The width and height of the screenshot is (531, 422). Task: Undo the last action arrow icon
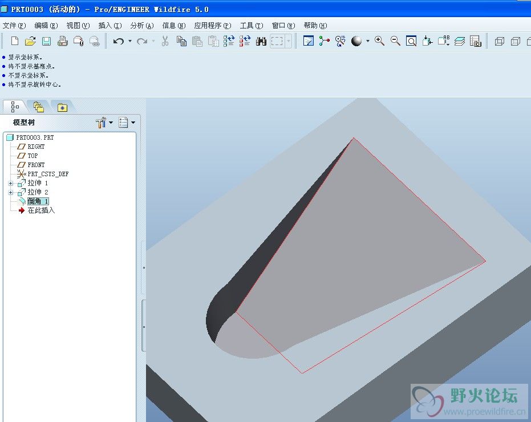click(x=118, y=41)
